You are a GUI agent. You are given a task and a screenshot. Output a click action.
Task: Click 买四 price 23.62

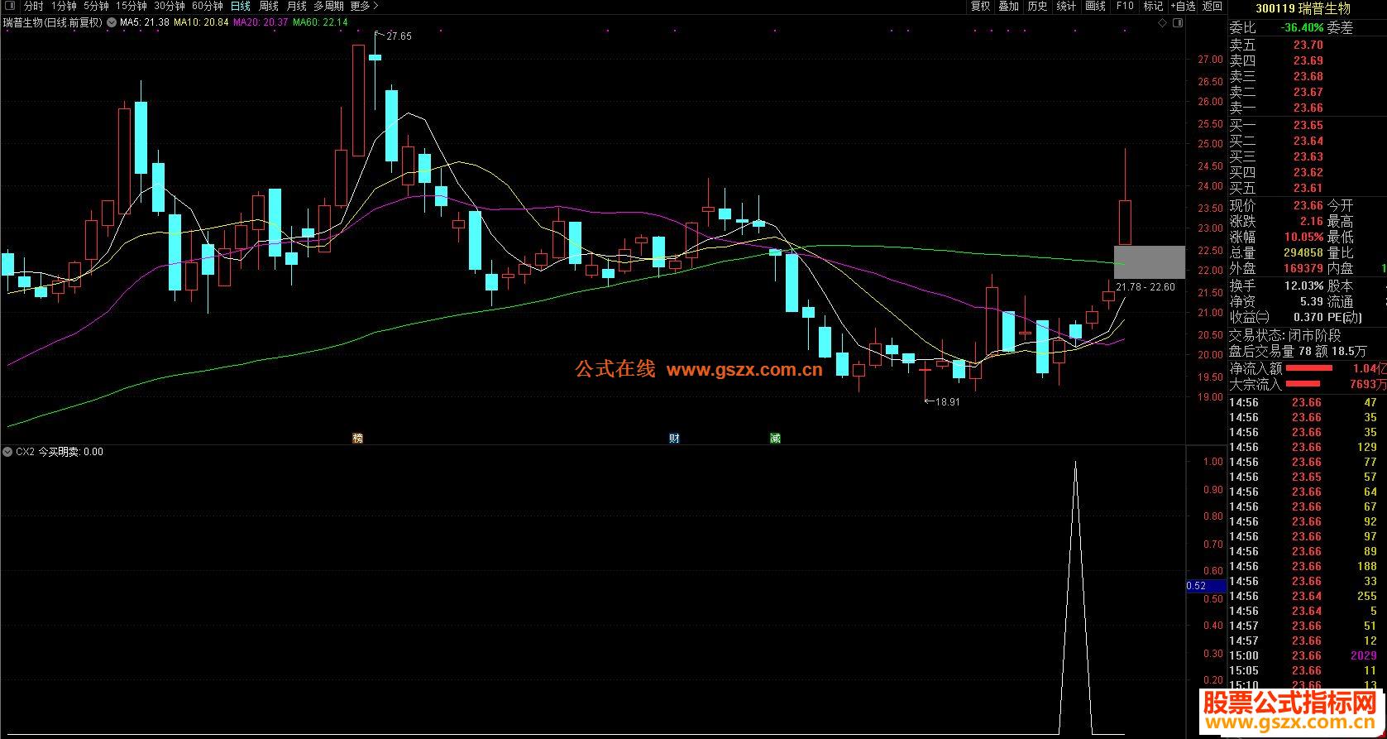(1308, 172)
